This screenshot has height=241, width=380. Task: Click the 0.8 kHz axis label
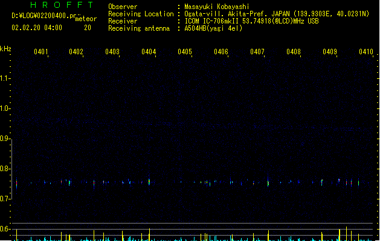pos(4,169)
